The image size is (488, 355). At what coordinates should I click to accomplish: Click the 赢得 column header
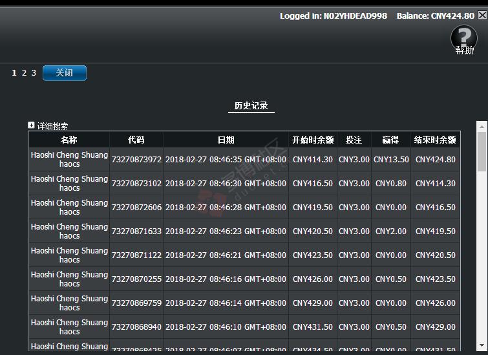(390, 140)
